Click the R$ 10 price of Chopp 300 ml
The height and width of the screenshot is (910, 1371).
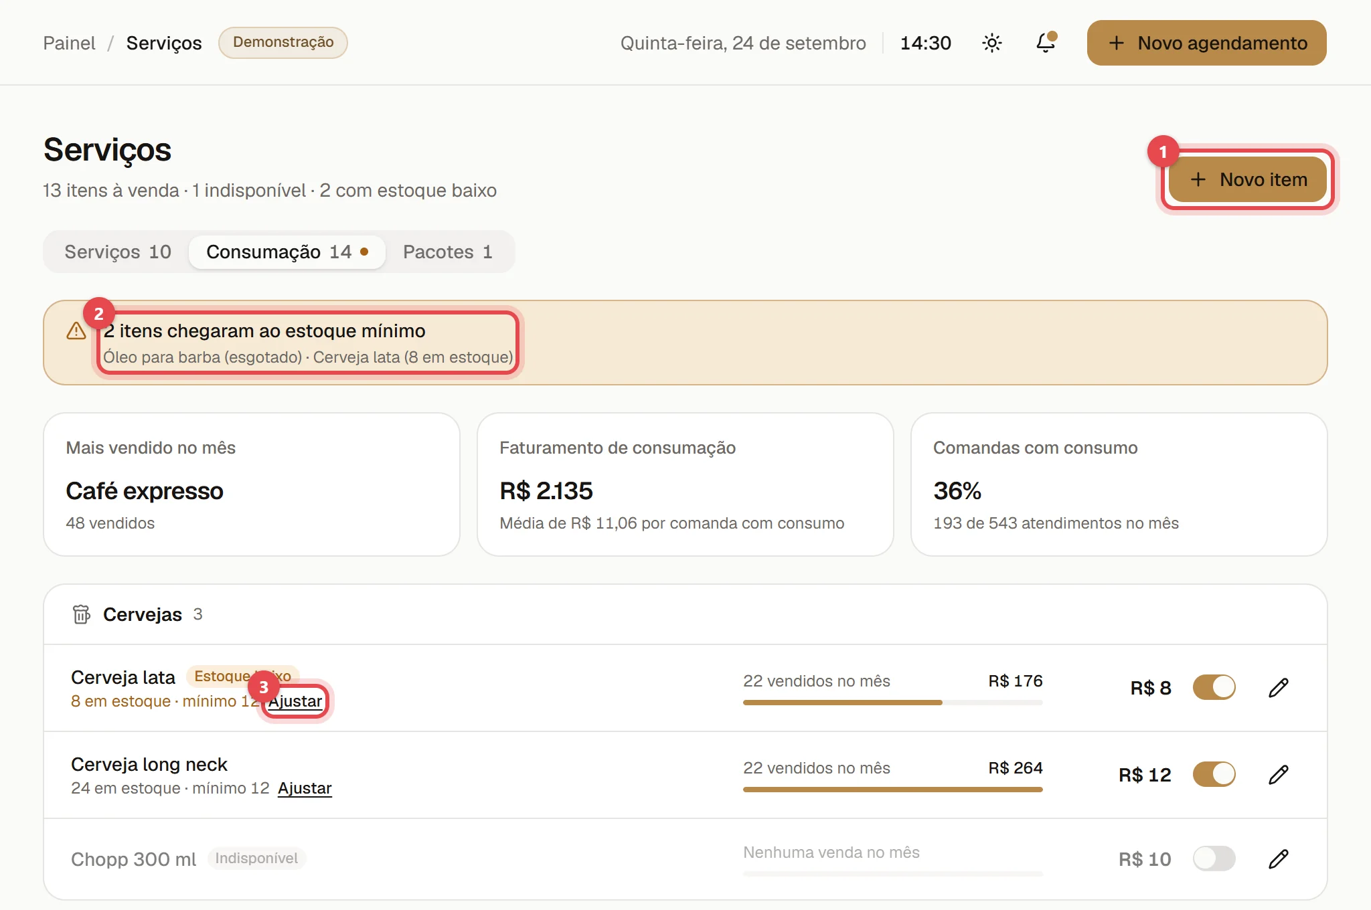(x=1145, y=859)
